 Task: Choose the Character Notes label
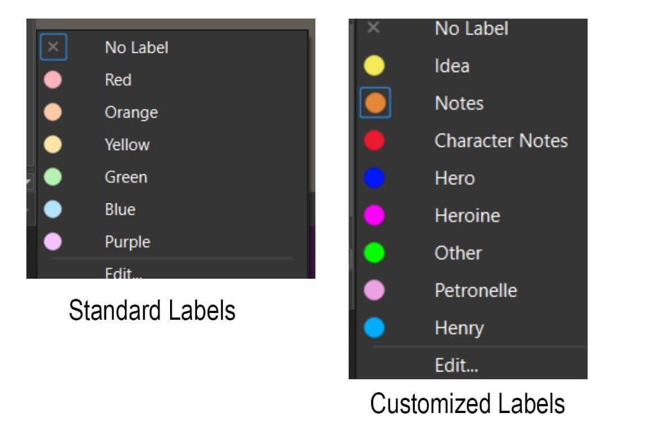[x=501, y=140]
